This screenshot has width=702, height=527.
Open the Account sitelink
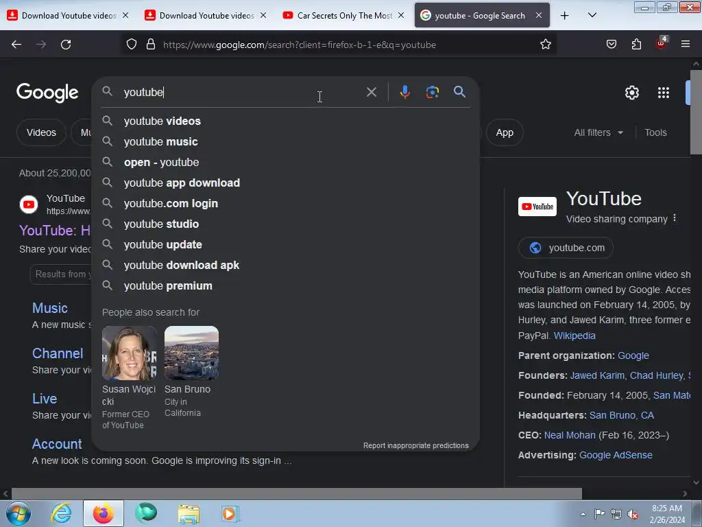[57, 444]
